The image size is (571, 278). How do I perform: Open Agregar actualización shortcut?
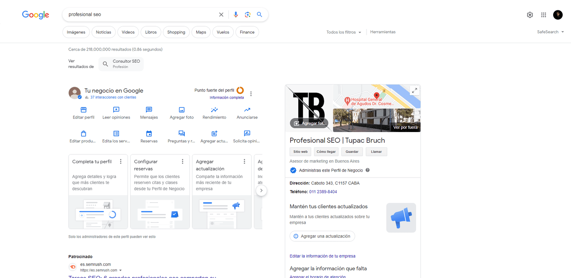[214, 137]
